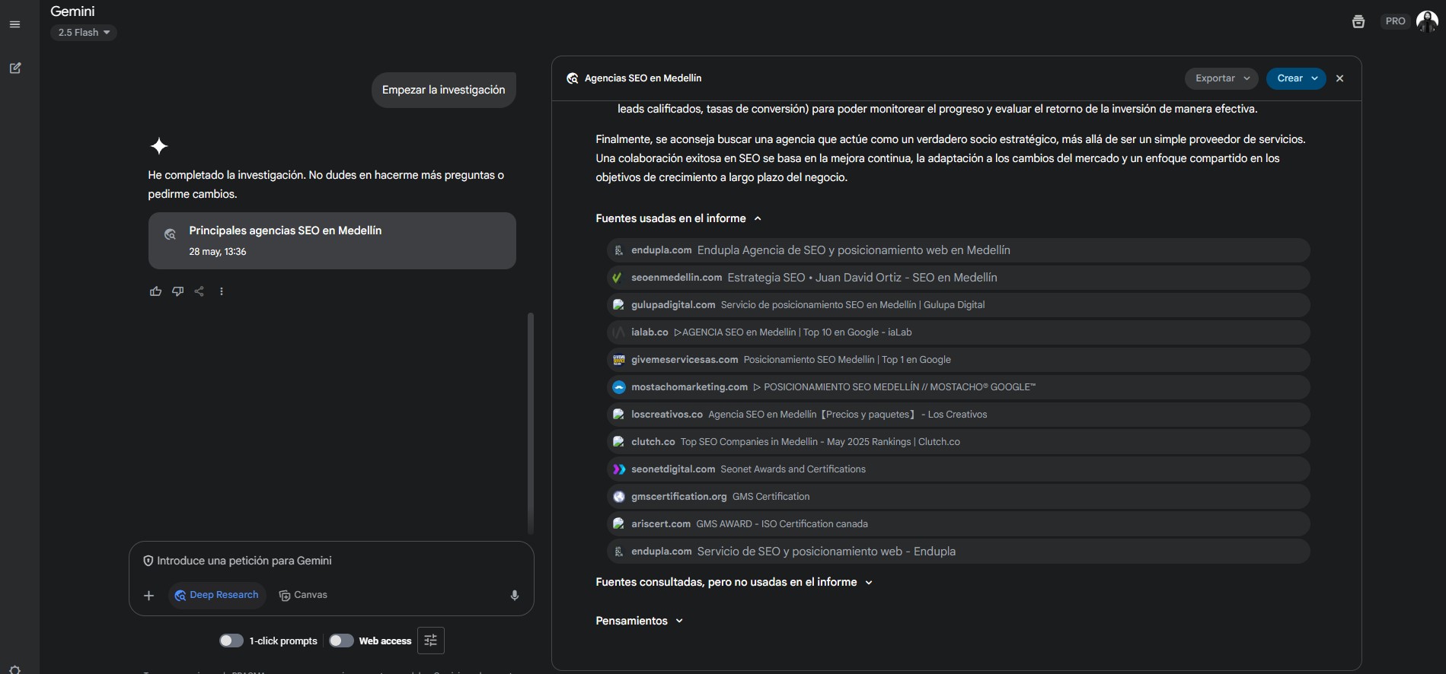The height and width of the screenshot is (674, 1446).
Task: Open the user profile avatar
Action: tap(1427, 21)
